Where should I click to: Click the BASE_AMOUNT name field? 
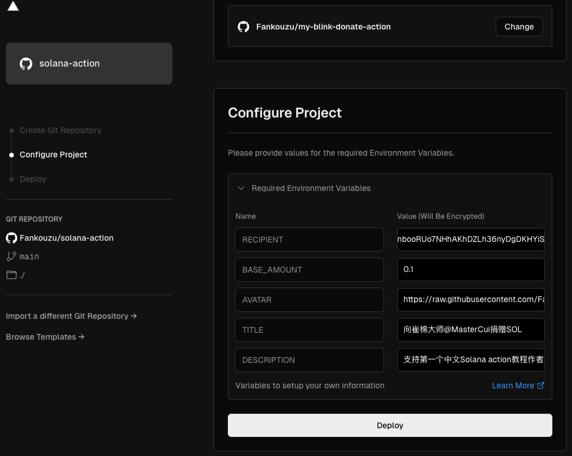click(309, 270)
